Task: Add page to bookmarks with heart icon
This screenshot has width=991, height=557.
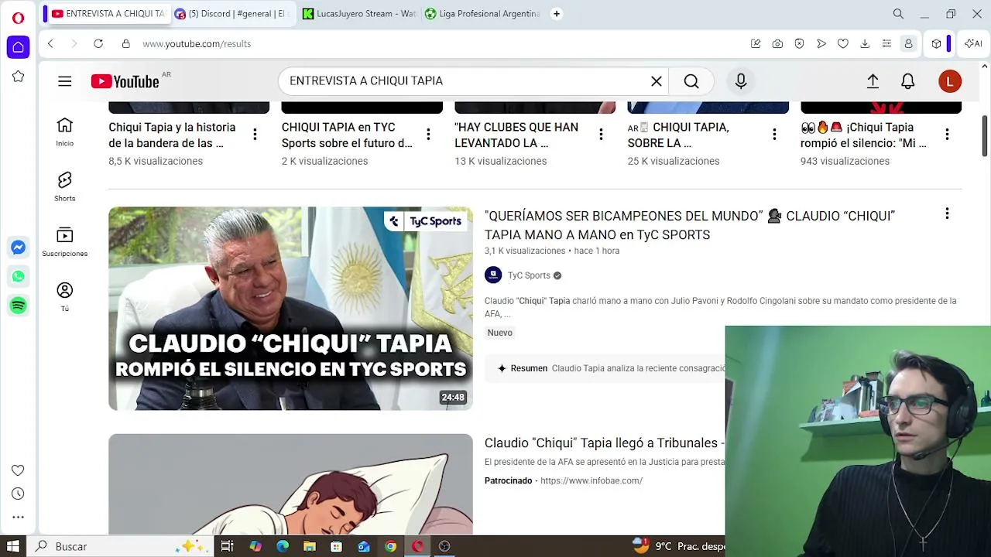Action: [843, 44]
